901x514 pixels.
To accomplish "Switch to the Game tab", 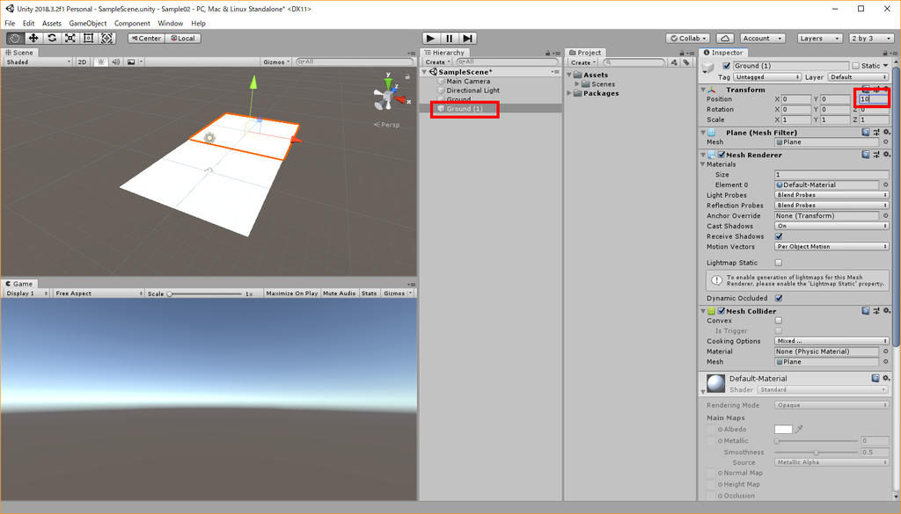I will pos(19,284).
